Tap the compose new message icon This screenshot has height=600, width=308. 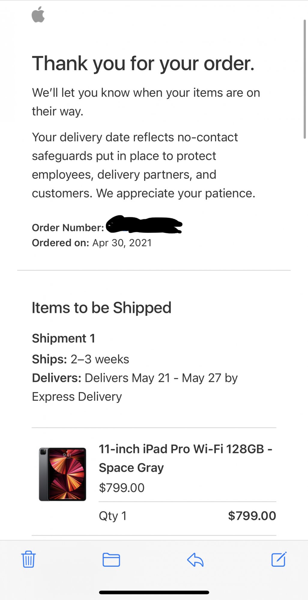coord(279,559)
